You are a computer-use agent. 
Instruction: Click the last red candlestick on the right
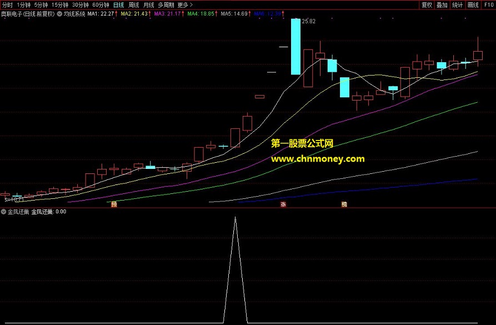(478, 56)
